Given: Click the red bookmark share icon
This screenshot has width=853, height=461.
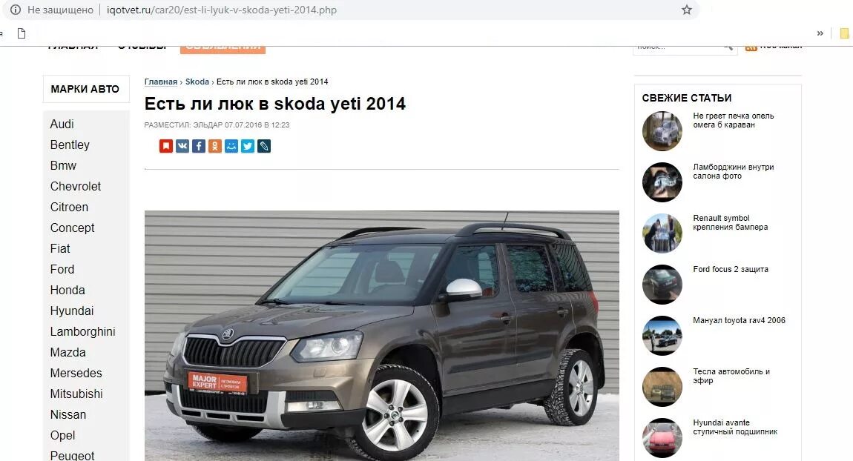Looking at the screenshot, I should [166, 146].
